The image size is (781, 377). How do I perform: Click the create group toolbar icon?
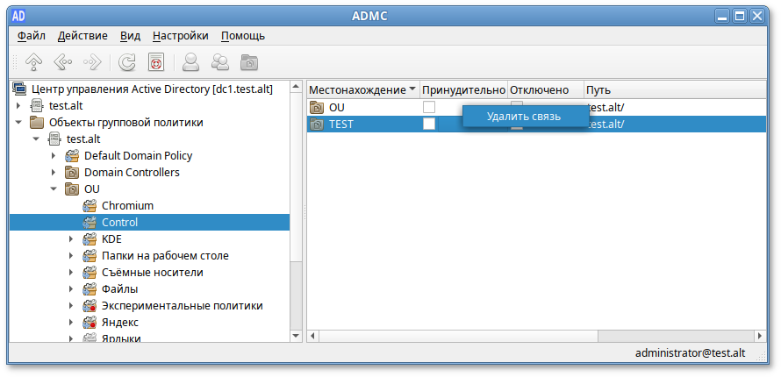point(219,62)
